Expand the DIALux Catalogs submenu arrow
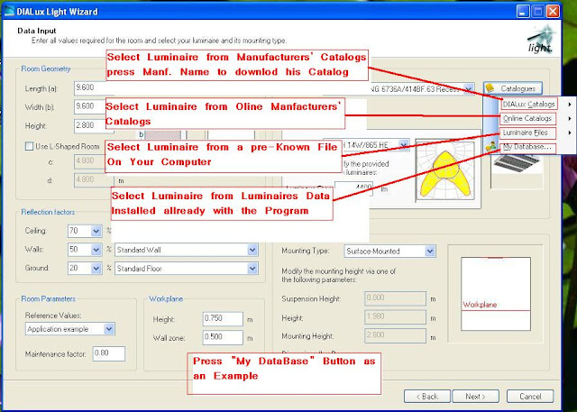Screen dimensions: 577x412 click(x=570, y=105)
